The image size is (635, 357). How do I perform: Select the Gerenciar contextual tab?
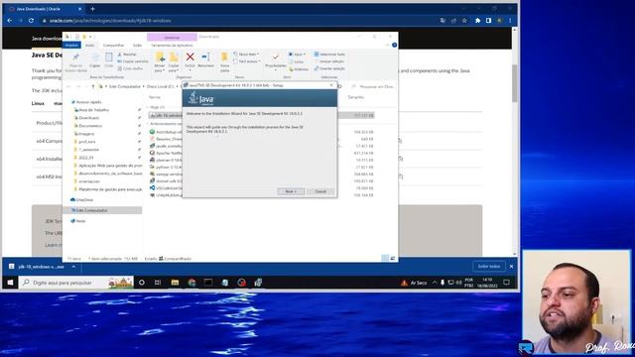pyautogui.click(x=172, y=37)
